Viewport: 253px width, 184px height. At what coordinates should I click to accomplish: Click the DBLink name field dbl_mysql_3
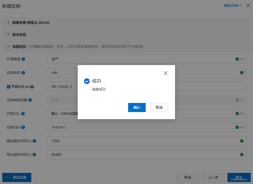146,86
